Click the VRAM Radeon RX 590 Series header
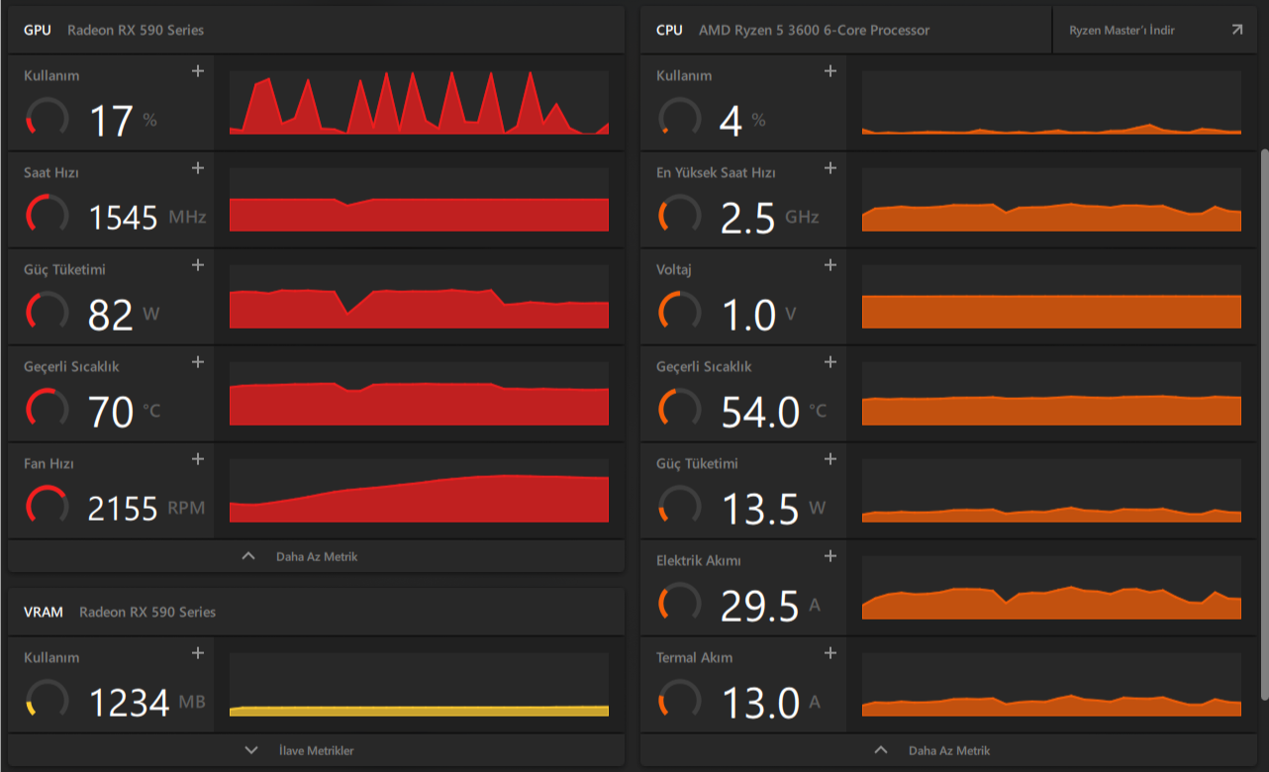Viewport: 1269px width, 772px height. click(316, 612)
